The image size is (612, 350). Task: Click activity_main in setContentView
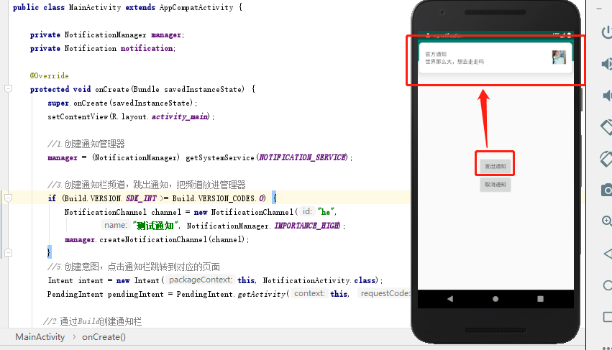pos(180,116)
